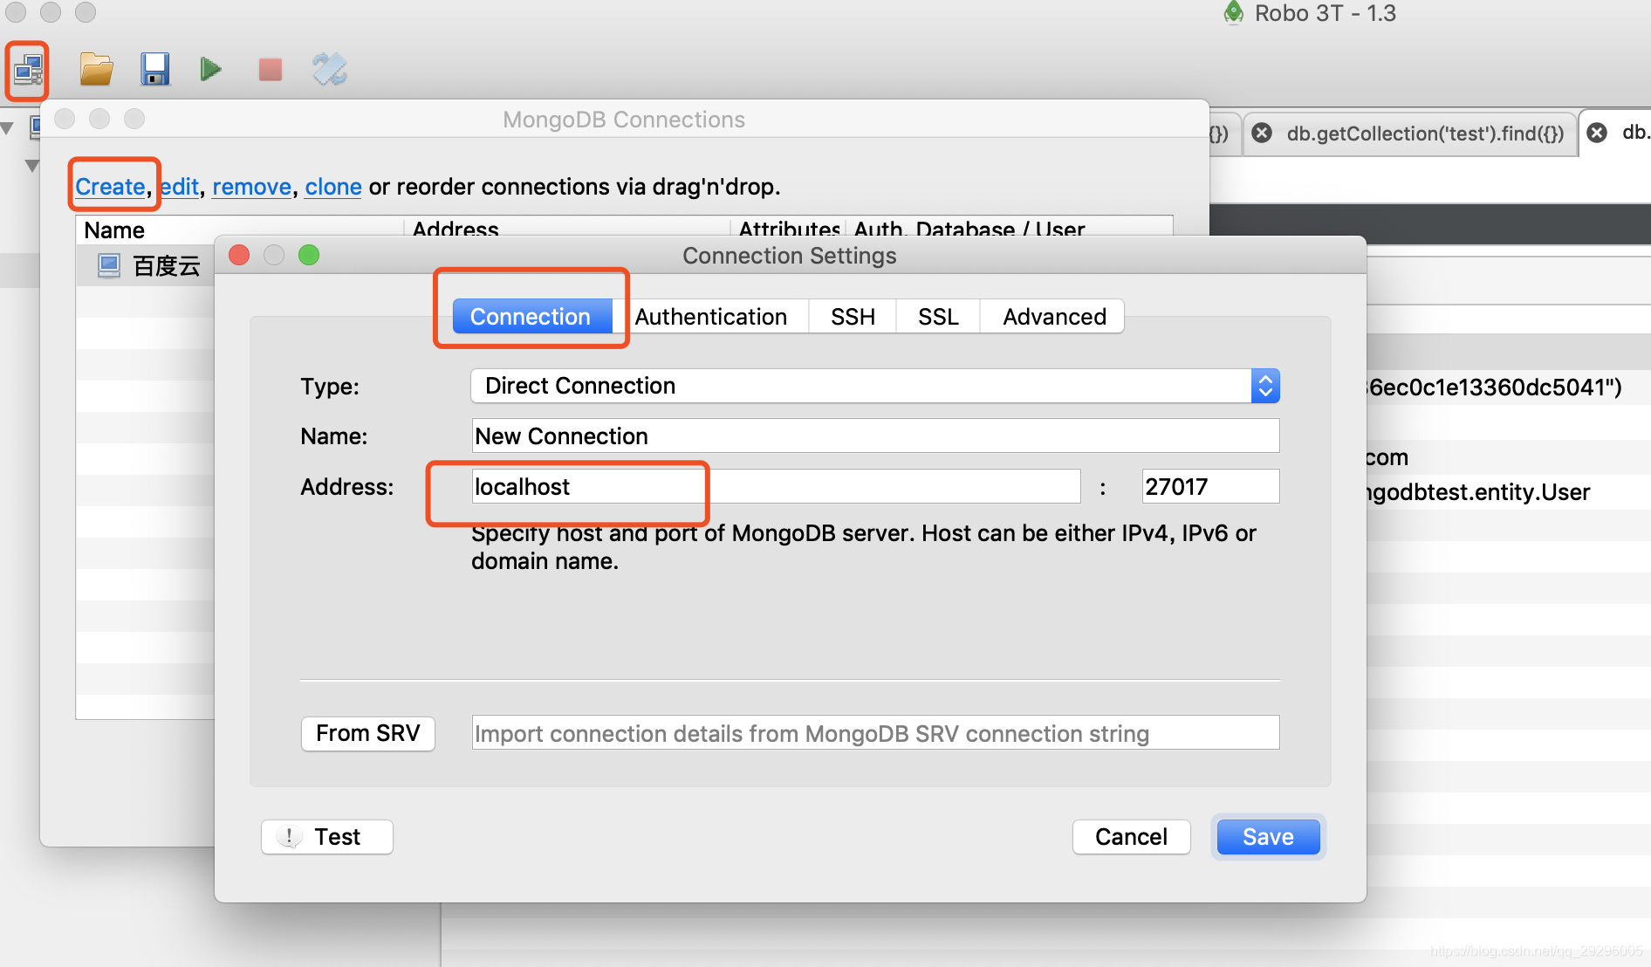
Task: Click the Rotate view toolbar icon
Action: pyautogui.click(x=330, y=69)
